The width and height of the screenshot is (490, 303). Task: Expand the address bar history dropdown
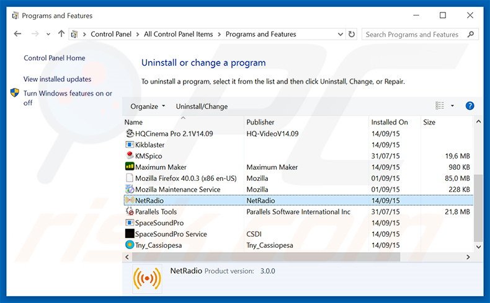(x=341, y=34)
